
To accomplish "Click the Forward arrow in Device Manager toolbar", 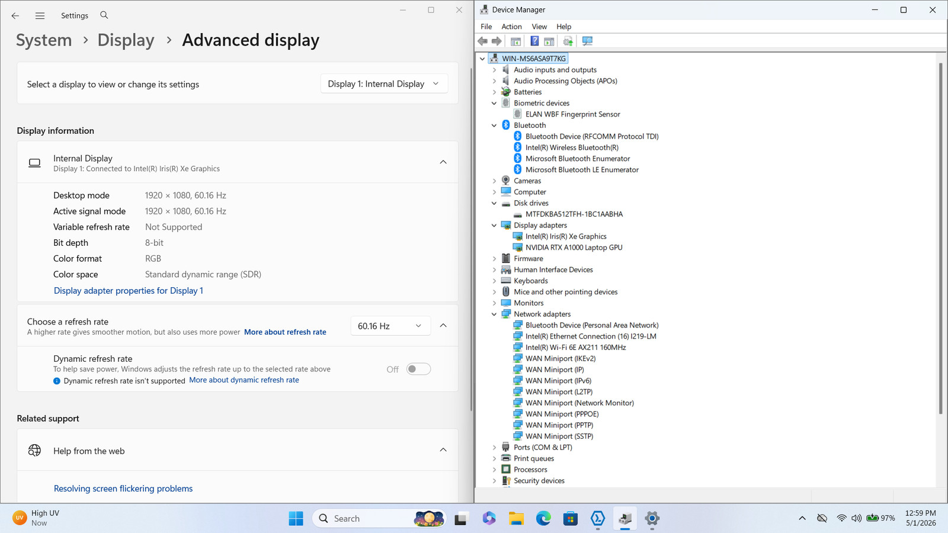I will (497, 41).
